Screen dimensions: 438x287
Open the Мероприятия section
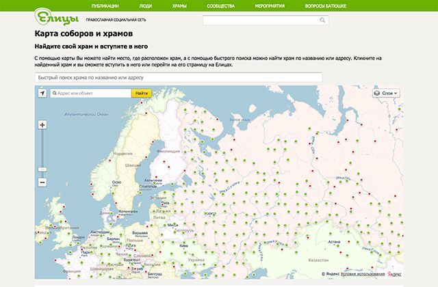pyautogui.click(x=268, y=5)
